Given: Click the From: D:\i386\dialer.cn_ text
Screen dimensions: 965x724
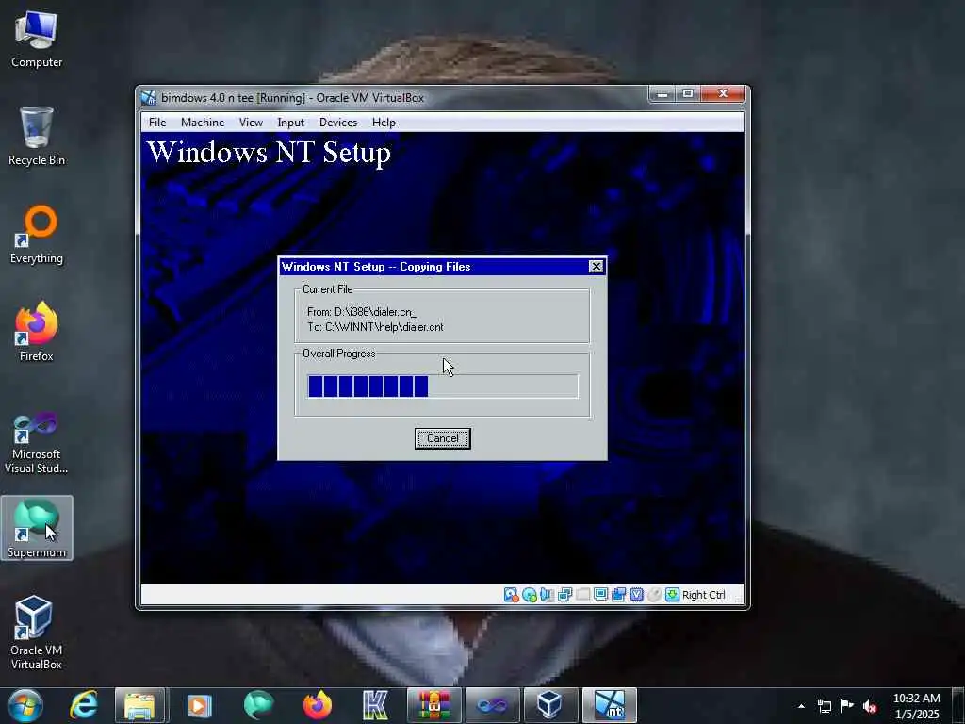Looking at the screenshot, I should (x=362, y=312).
